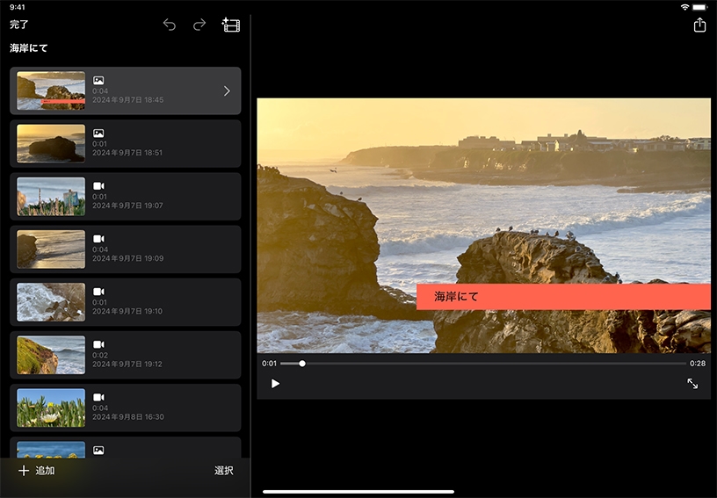Tap the plus 追加 button
This screenshot has width=717, height=498.
37,471
